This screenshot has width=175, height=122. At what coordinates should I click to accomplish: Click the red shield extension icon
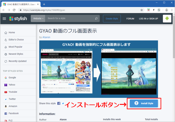click(148, 10)
